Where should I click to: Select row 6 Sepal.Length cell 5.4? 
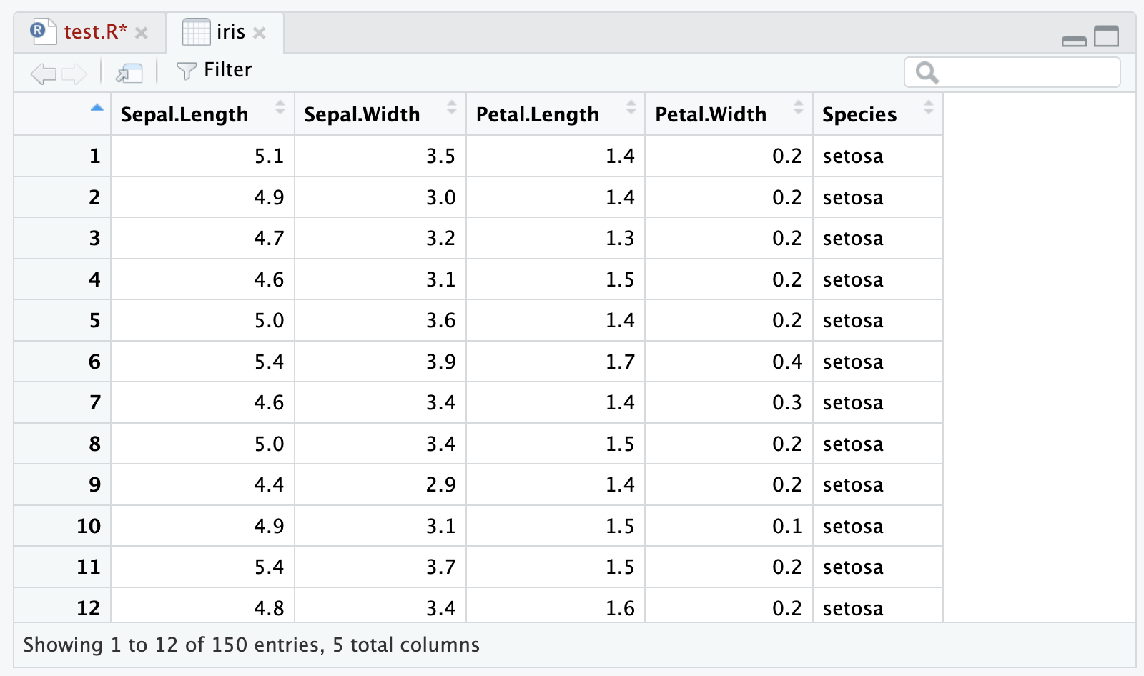pyautogui.click(x=269, y=362)
